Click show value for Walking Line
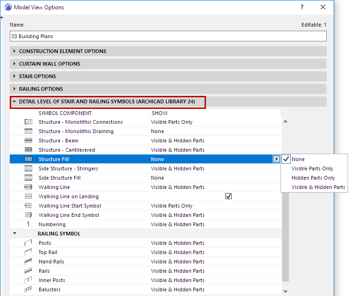Screen dimensions: 349x296 point(178,187)
